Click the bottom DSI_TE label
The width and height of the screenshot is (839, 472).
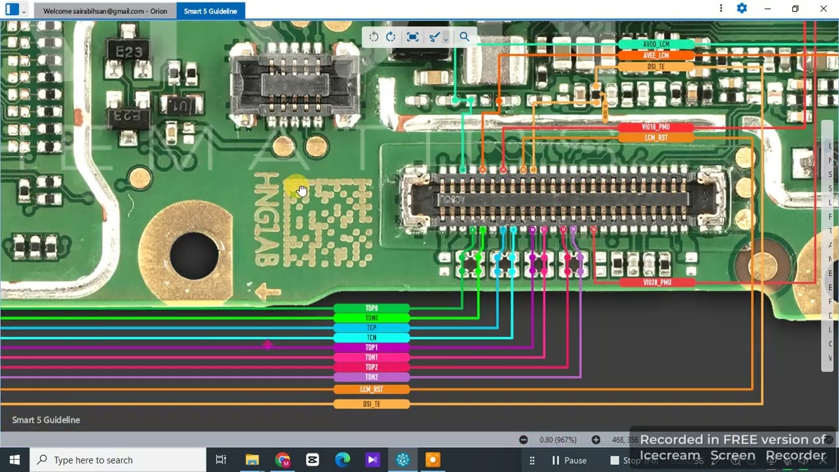point(372,404)
